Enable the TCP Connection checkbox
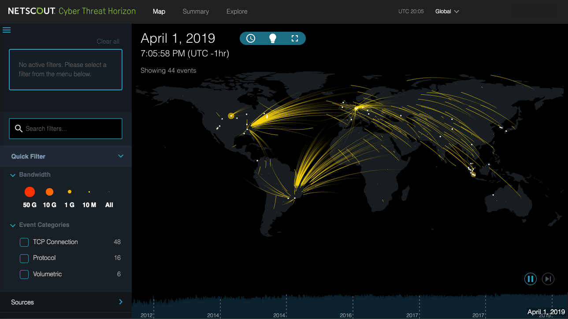 tap(24, 242)
